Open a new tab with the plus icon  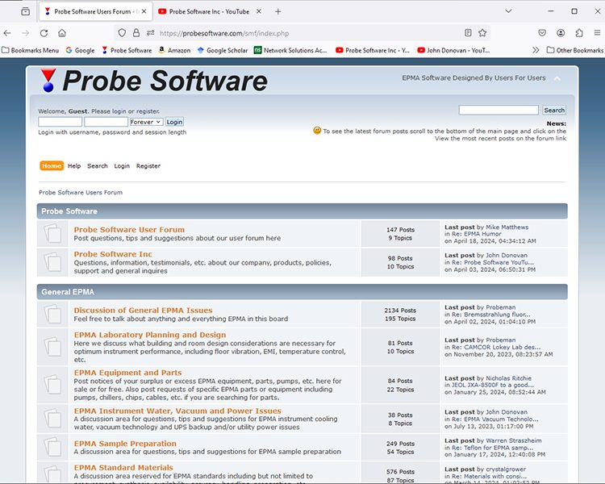(277, 11)
